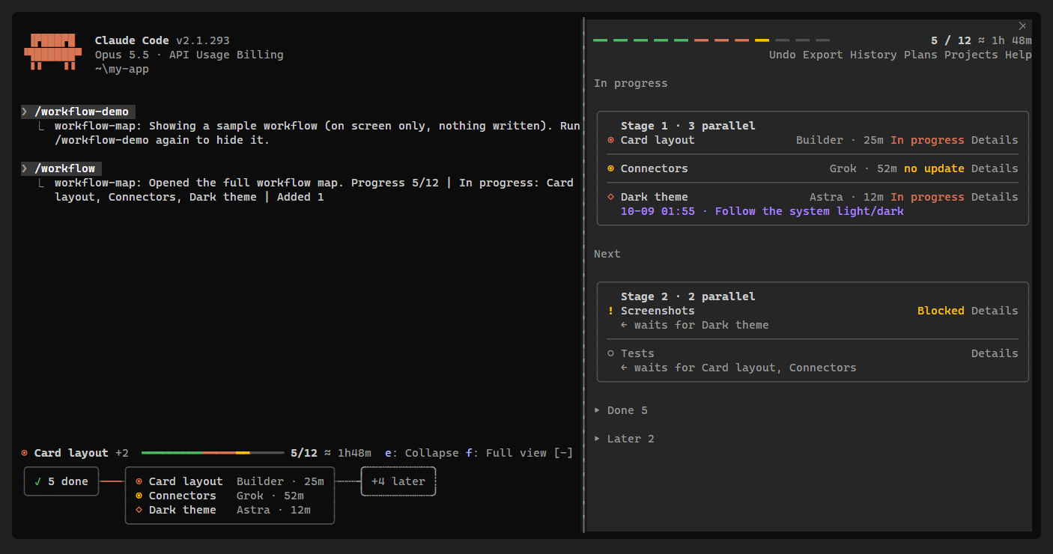Open Details for Connectors
This screenshot has height=554, width=1053.
point(995,168)
